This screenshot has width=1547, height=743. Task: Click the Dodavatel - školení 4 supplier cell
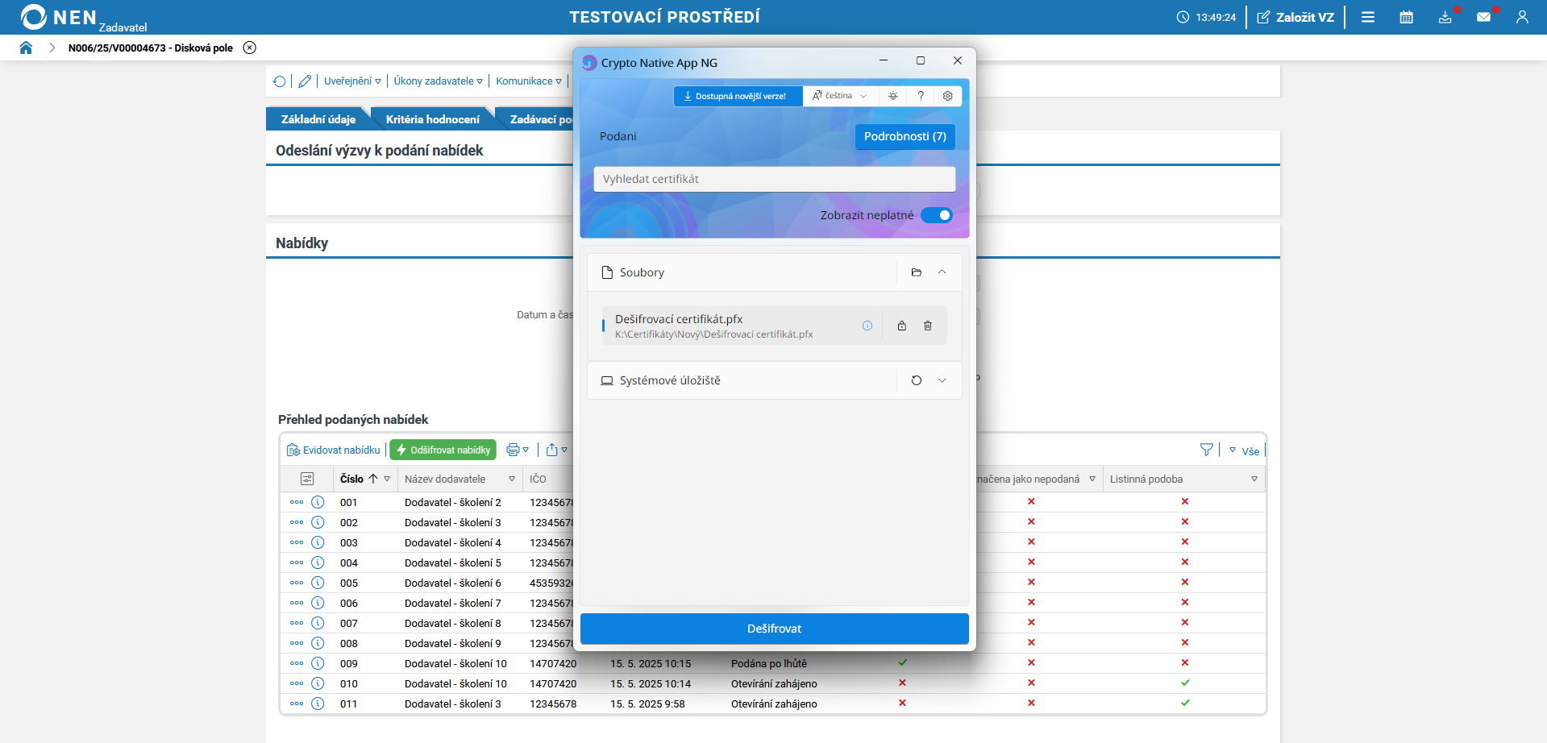pyautogui.click(x=453, y=542)
